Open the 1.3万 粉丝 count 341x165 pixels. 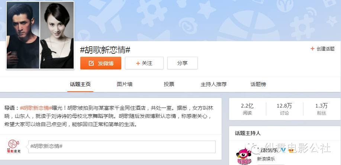pos(321,109)
